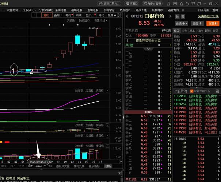Screen dimensions: 221x182
Task: Open the 叠加 dropdown on chart toolbar
Action: pos(58,16)
